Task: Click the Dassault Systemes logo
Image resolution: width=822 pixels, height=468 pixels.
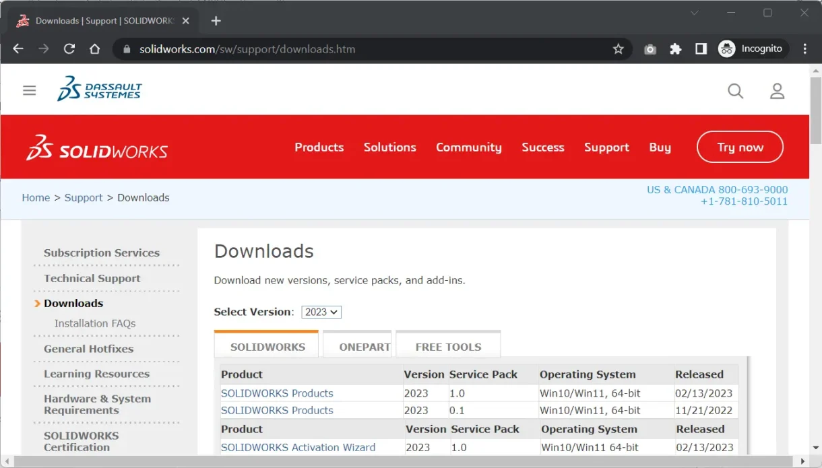Action: pyautogui.click(x=100, y=88)
